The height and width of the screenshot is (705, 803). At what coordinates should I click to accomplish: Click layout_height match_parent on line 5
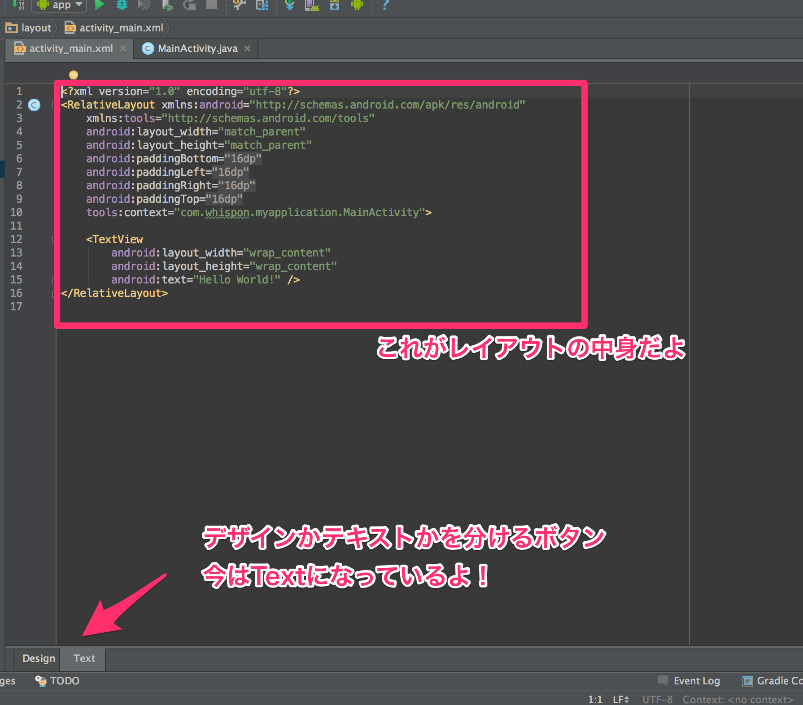(x=199, y=145)
